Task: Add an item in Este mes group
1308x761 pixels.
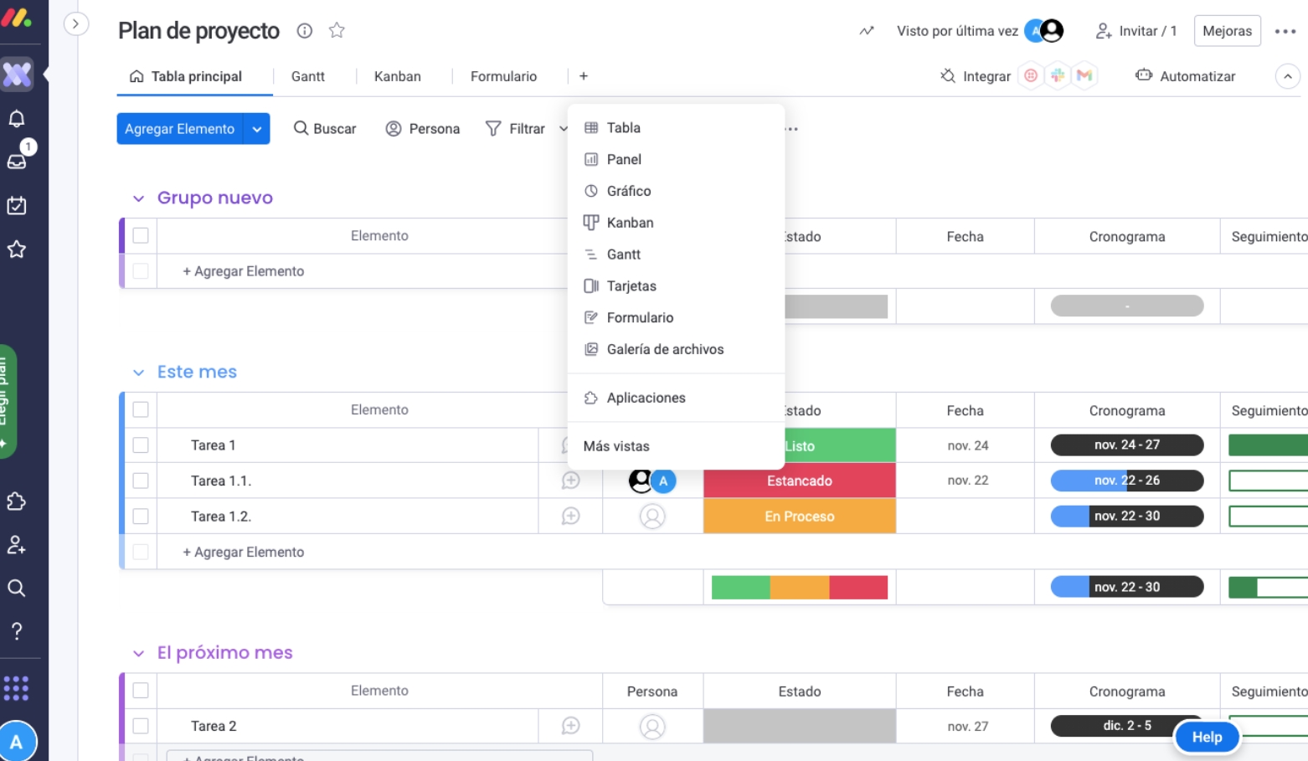Action: tap(244, 552)
